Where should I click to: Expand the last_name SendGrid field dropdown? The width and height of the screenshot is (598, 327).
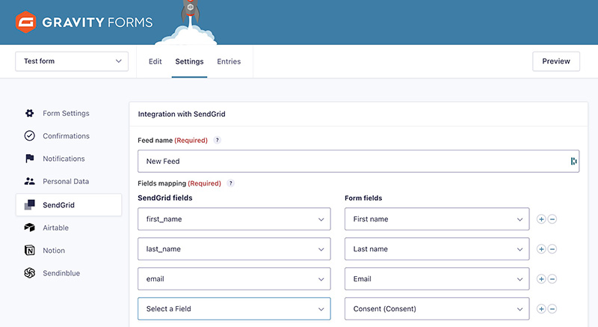pos(234,249)
